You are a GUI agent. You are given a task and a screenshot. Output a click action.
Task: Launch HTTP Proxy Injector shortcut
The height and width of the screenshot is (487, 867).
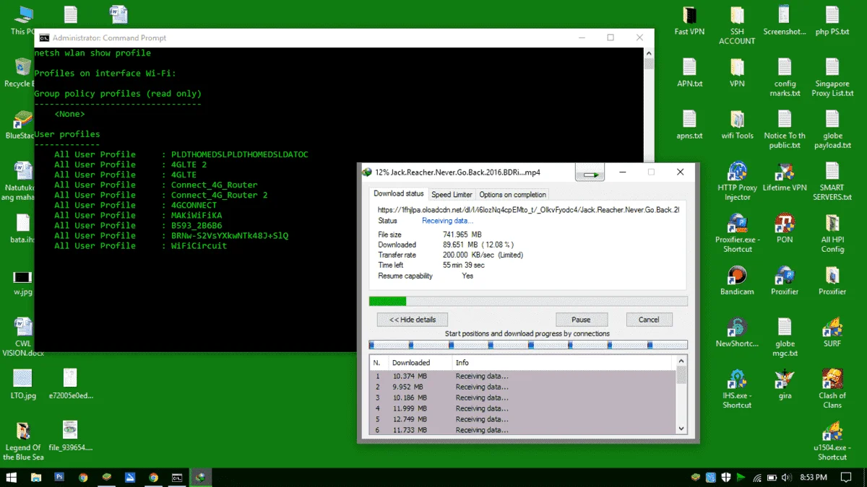pyautogui.click(x=737, y=182)
